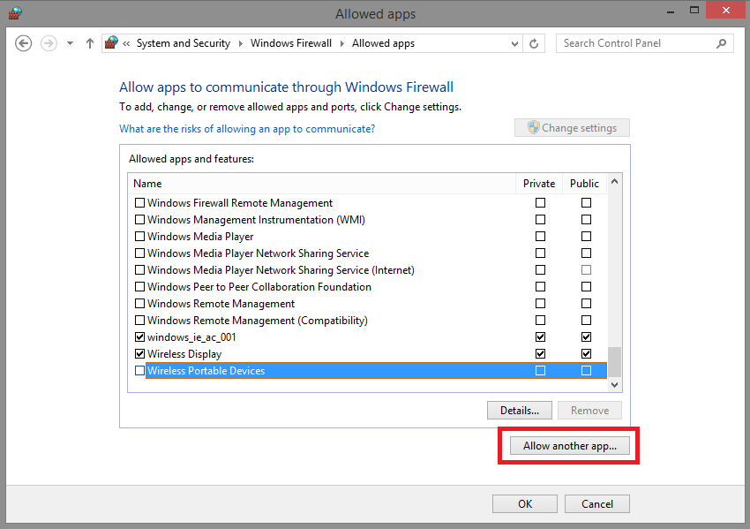Viewport: 750px width, 529px height.
Task: Click the apps list scrollbar thumb
Action: click(615, 362)
